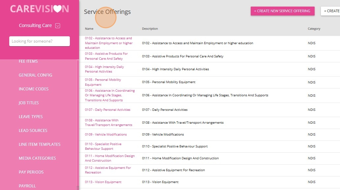Click description '0107 - Daily Personal Activities'
Viewport: 340px width, 190px height.
(165, 110)
